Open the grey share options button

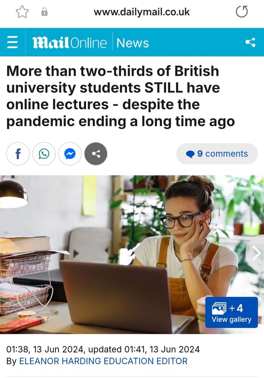point(96,154)
